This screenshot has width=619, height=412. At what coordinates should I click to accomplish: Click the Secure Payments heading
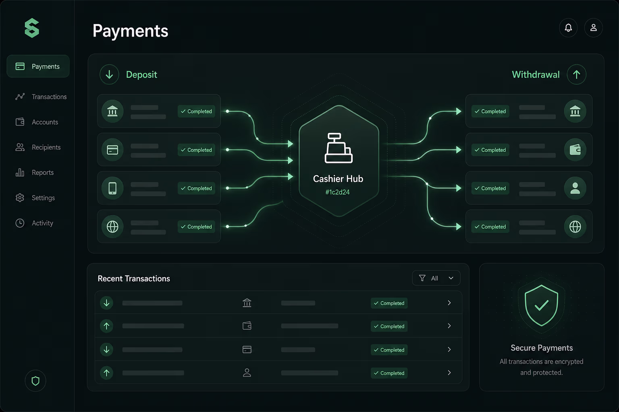click(x=542, y=348)
